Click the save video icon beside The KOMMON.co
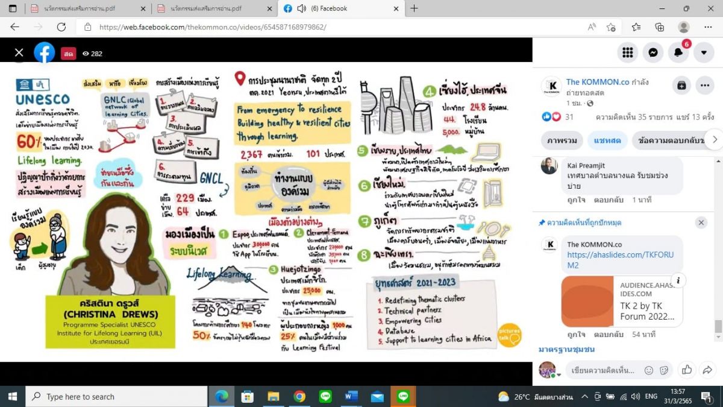Viewport: 723px width, 407px height. [x=681, y=86]
